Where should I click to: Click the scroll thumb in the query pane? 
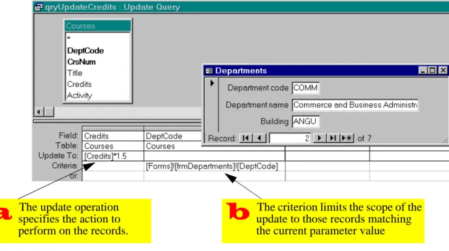(49, 112)
